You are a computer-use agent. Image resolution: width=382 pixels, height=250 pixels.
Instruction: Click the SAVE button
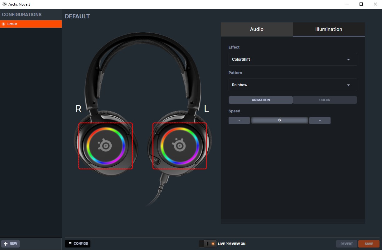point(369,244)
